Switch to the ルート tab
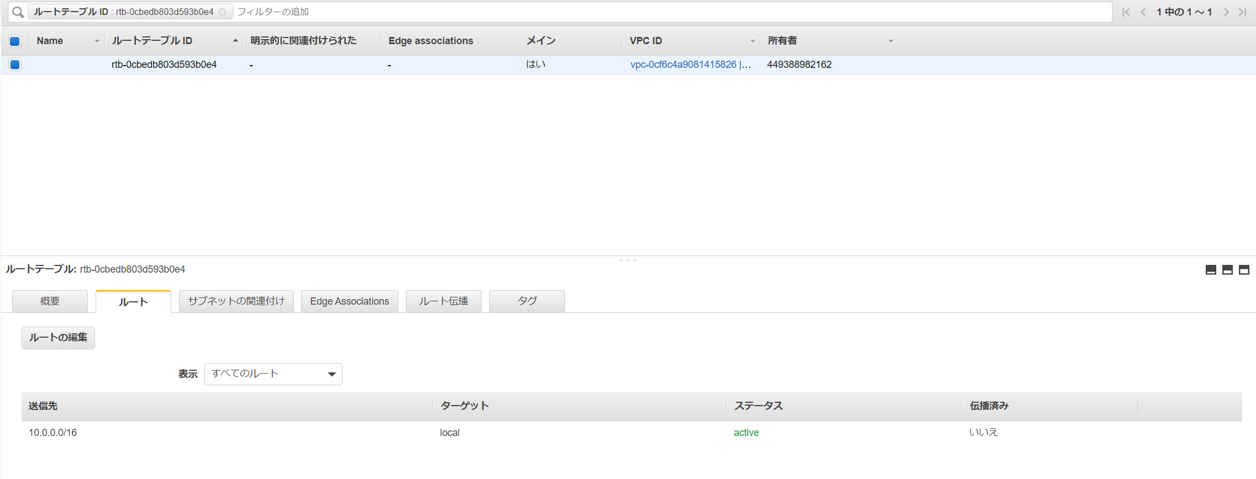This screenshot has height=479, width=1256. [133, 302]
